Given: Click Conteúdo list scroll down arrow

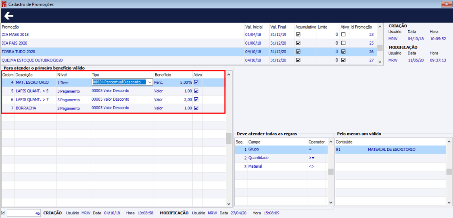Looking at the screenshot, I should pyautogui.click(x=449, y=203).
